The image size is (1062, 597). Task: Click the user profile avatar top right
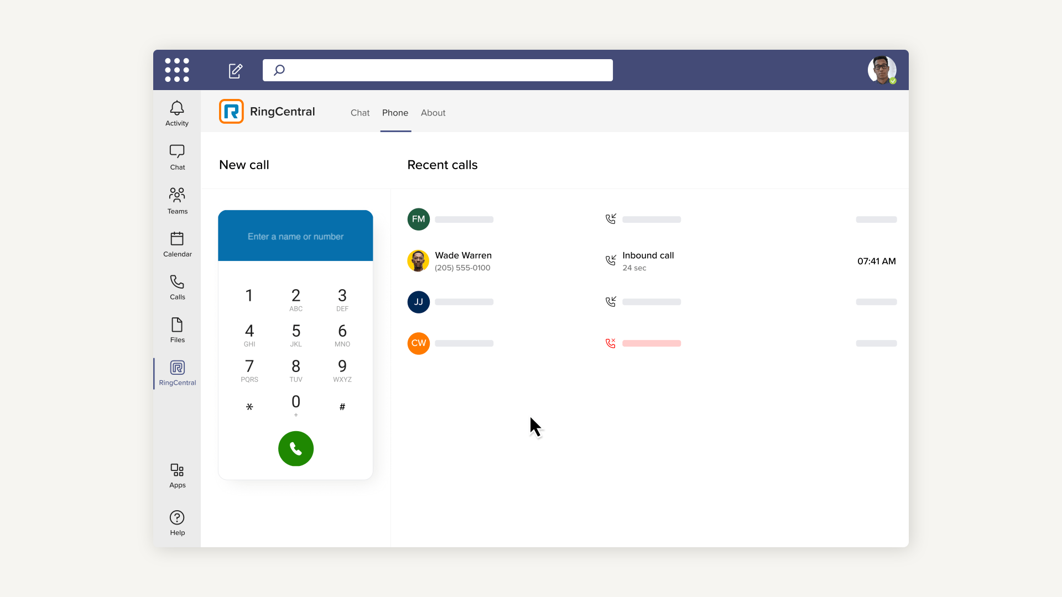[883, 70]
